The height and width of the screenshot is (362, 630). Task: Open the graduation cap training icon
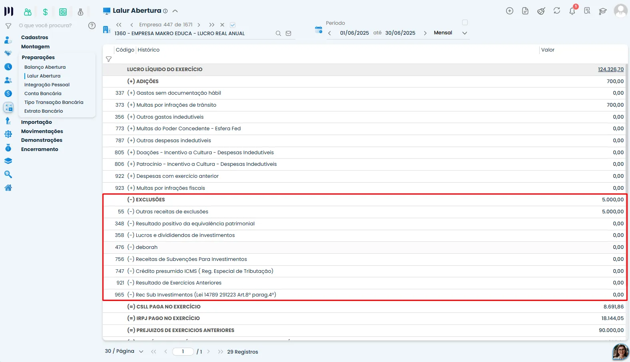pos(603,11)
